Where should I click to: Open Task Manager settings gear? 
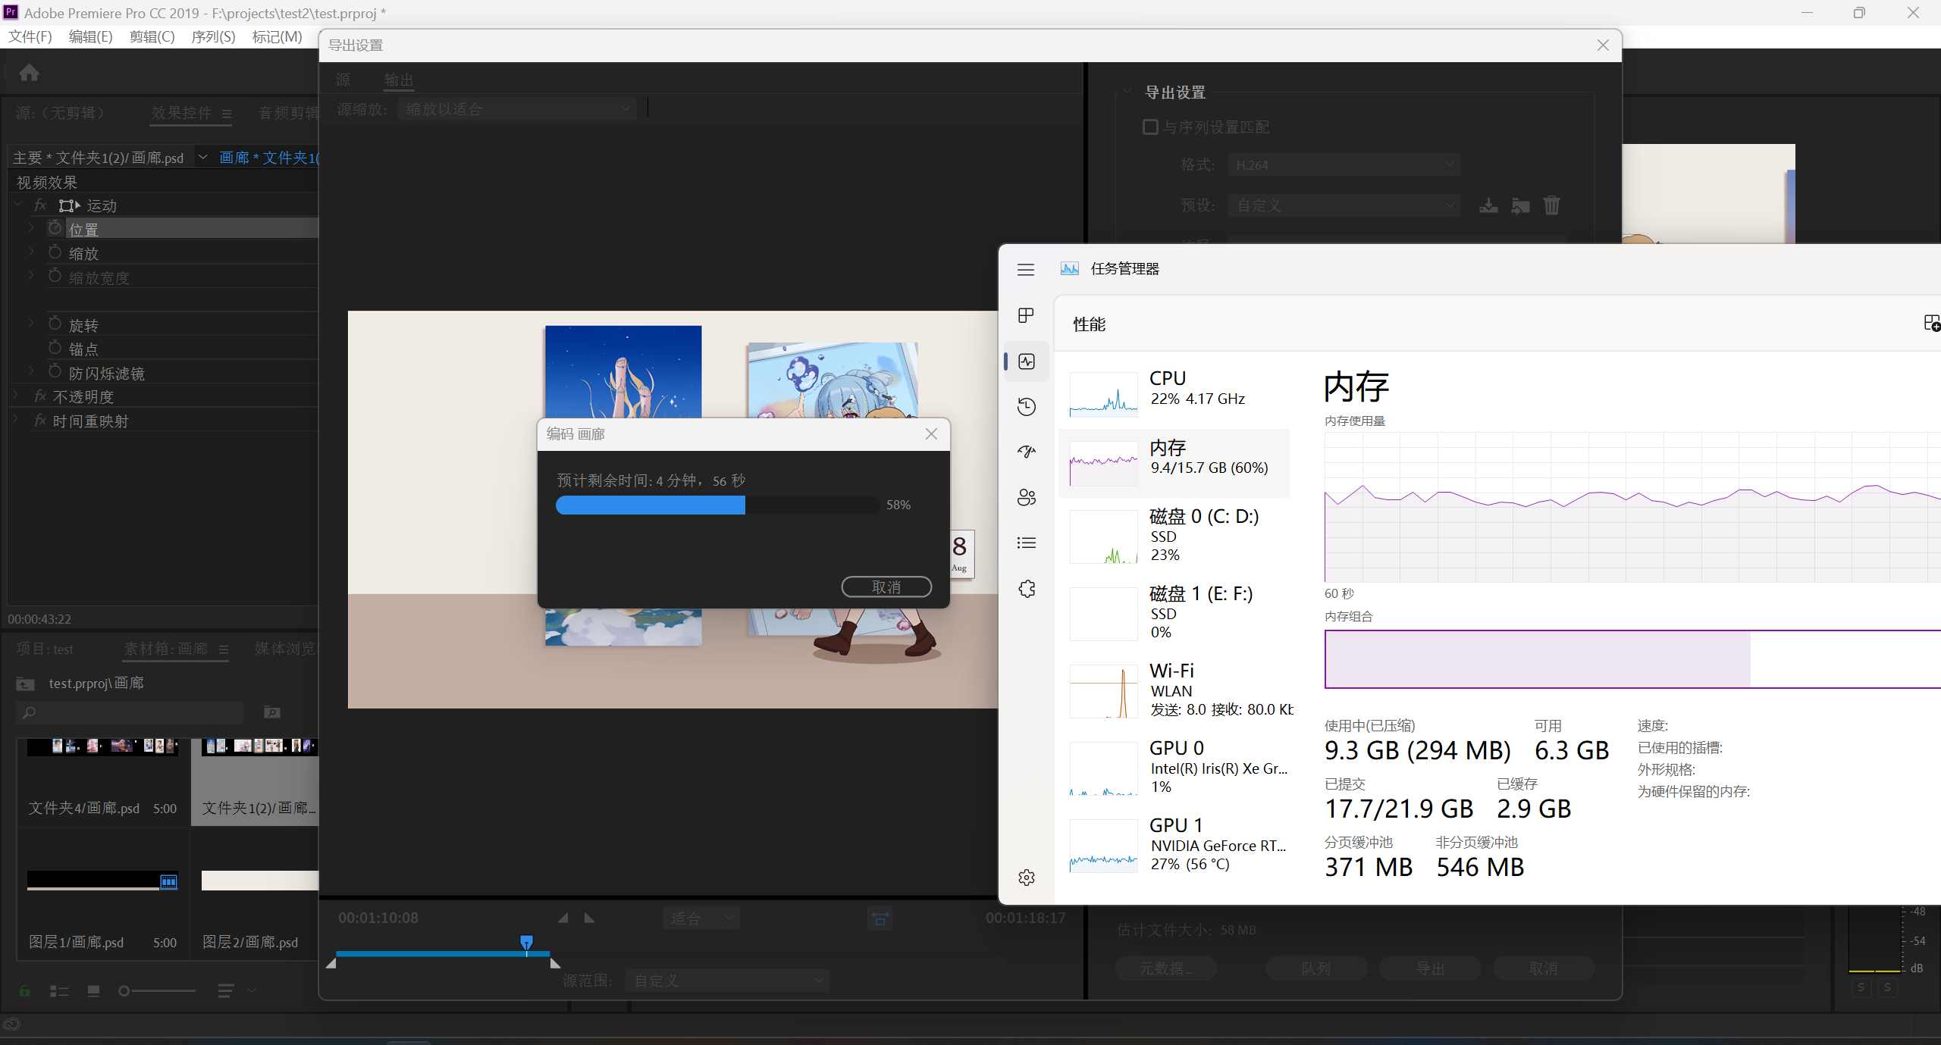[1026, 877]
